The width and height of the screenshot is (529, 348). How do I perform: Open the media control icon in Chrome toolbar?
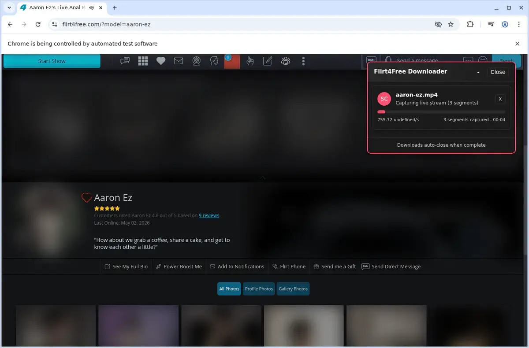click(x=491, y=24)
